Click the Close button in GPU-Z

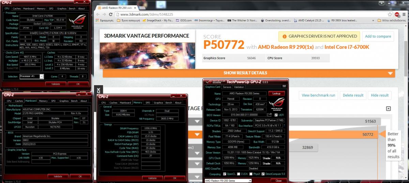tap(278, 181)
